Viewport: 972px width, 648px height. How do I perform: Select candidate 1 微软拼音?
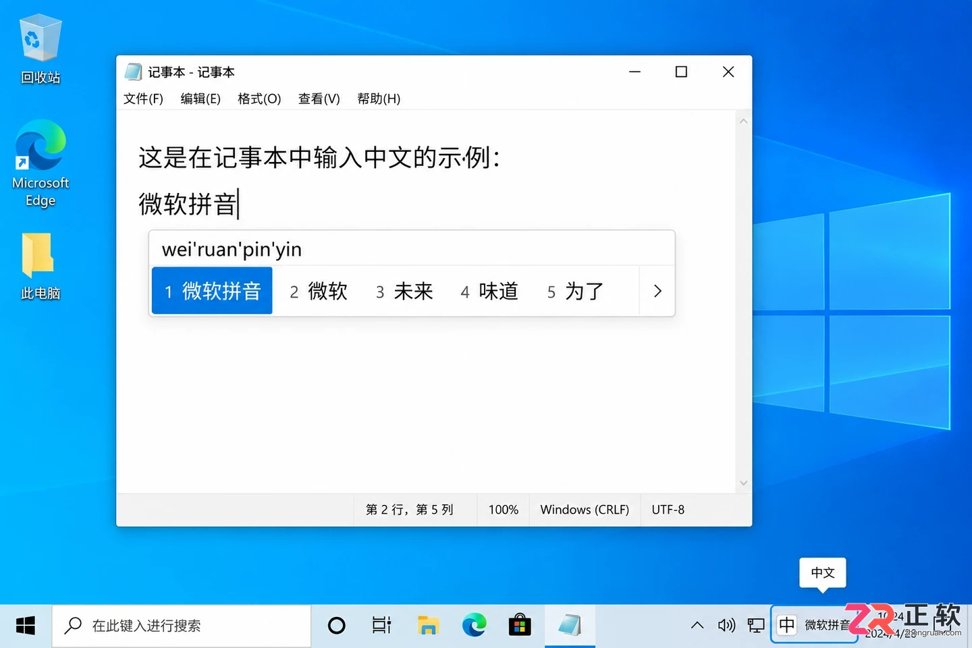[212, 291]
